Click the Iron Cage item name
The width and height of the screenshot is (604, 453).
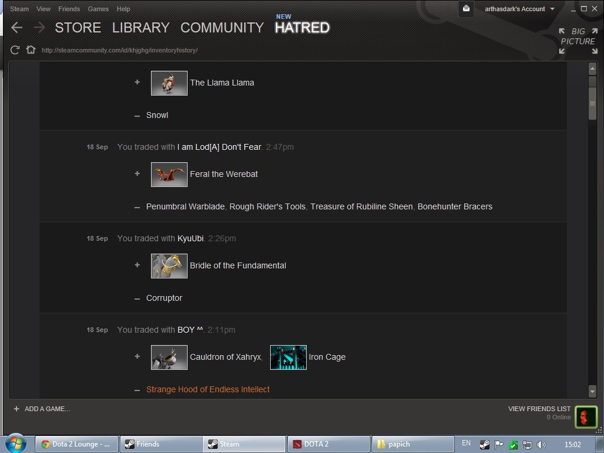tap(327, 357)
